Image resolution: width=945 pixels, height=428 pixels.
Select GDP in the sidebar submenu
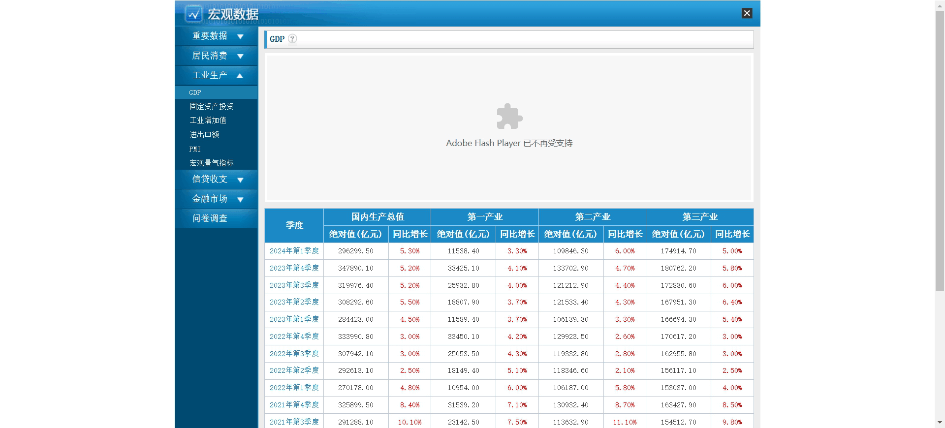click(x=195, y=92)
